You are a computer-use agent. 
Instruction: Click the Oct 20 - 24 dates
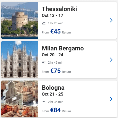pos(53,55)
